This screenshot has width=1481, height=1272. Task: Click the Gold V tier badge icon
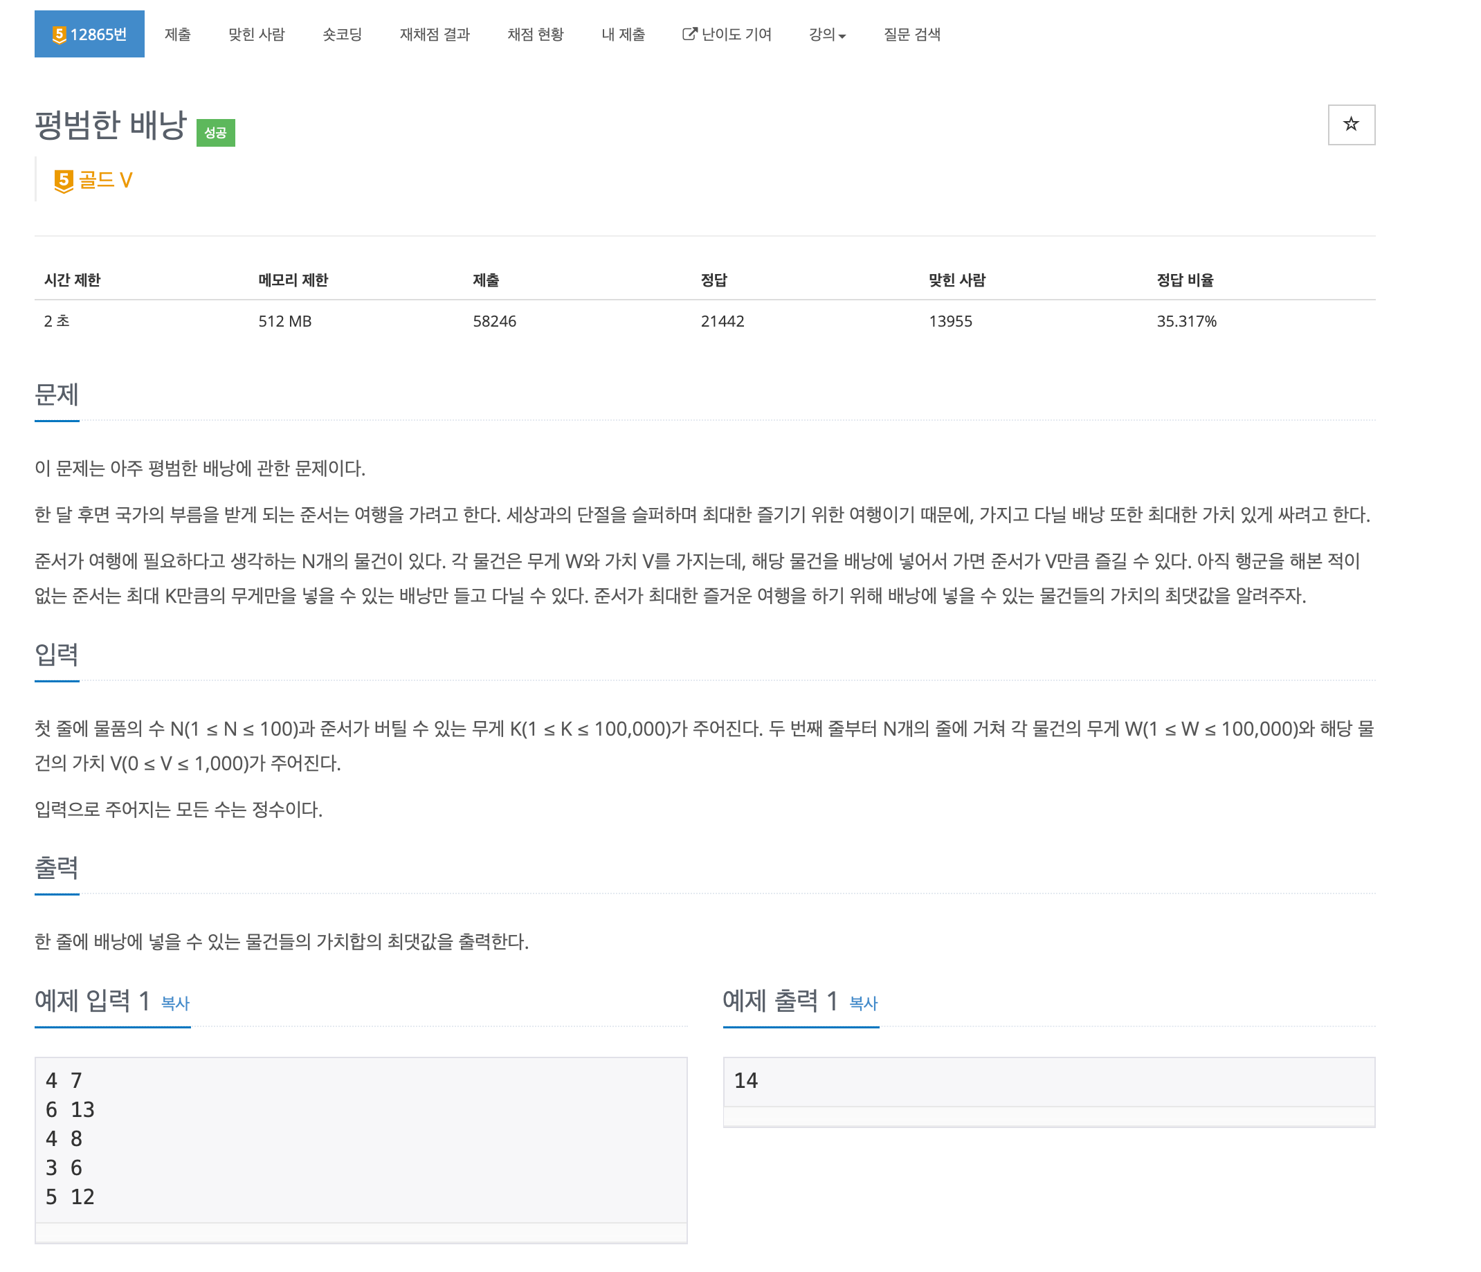coord(64,181)
